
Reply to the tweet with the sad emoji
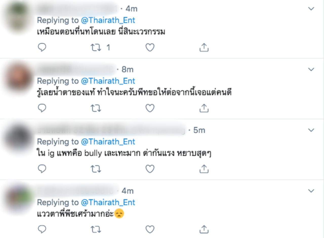click(x=42, y=229)
